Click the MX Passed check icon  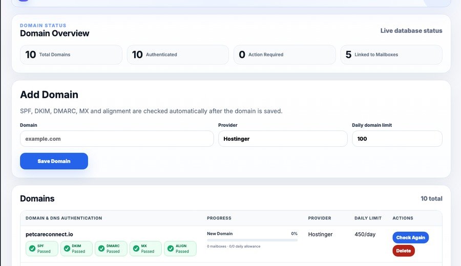pyautogui.click(x=136, y=249)
